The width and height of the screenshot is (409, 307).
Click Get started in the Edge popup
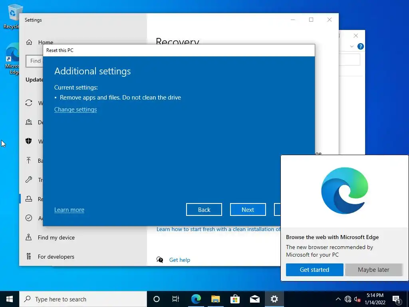(x=314, y=270)
